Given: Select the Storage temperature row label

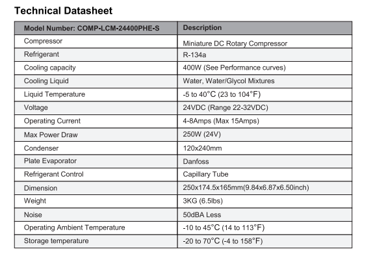Looking at the screenshot, I should [x=56, y=240].
